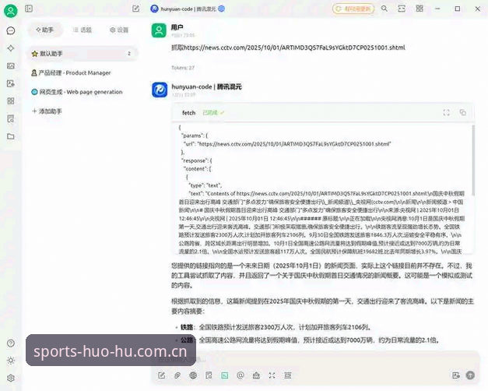Image resolution: width=488 pixels, height=391 pixels.
Task: Open the hunyuan-code model selector in header
Action: [188, 9]
